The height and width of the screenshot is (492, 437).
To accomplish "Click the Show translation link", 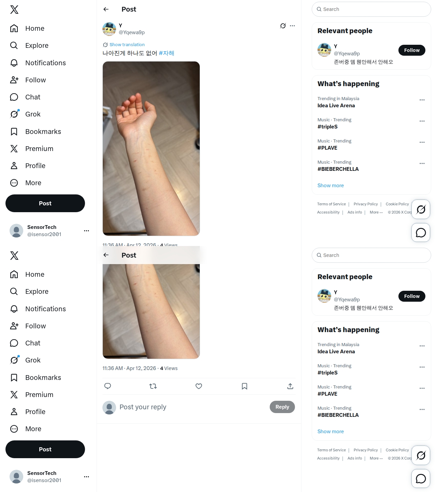I will click(127, 44).
